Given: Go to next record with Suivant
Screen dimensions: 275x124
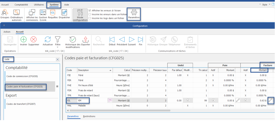Looking at the screenshot, I should 132,39.
